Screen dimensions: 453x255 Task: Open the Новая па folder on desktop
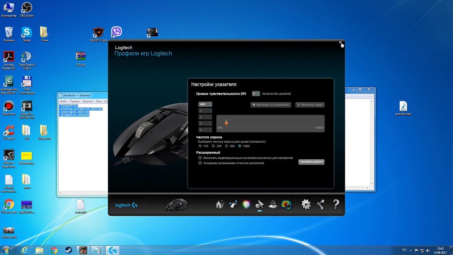45,133
